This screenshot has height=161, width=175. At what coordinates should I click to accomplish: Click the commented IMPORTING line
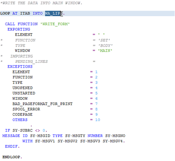tap(22, 56)
